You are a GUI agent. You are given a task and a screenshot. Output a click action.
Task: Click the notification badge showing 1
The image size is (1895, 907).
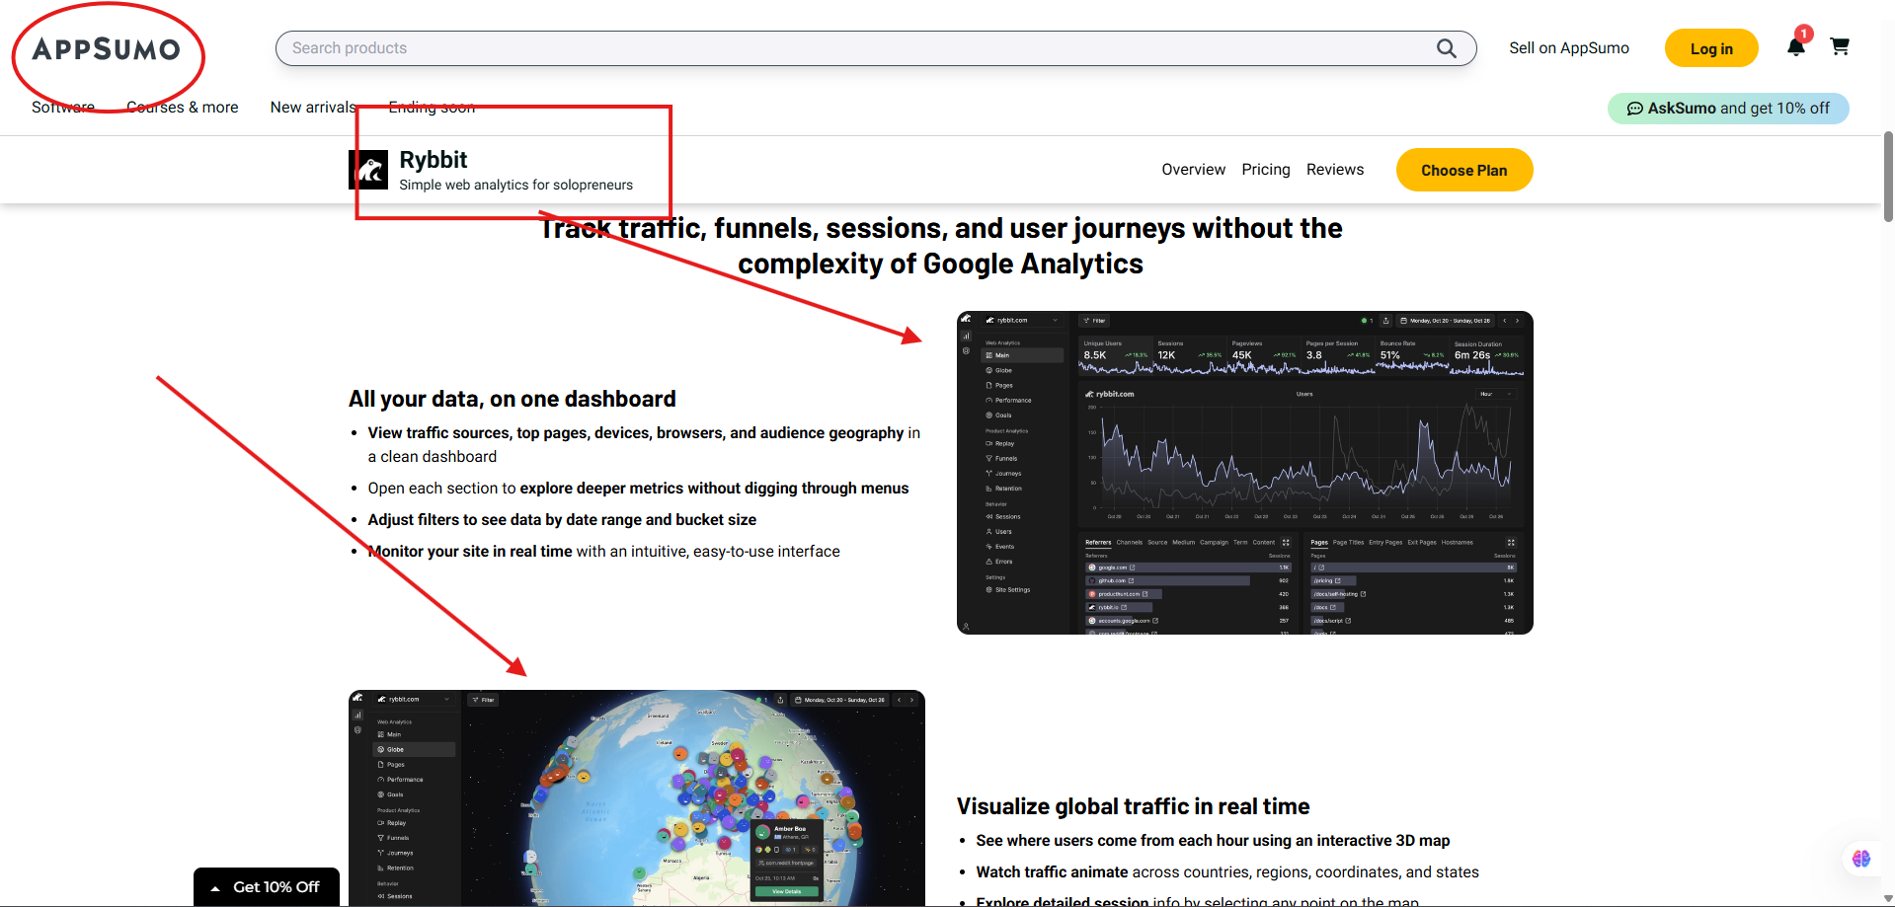(1803, 33)
